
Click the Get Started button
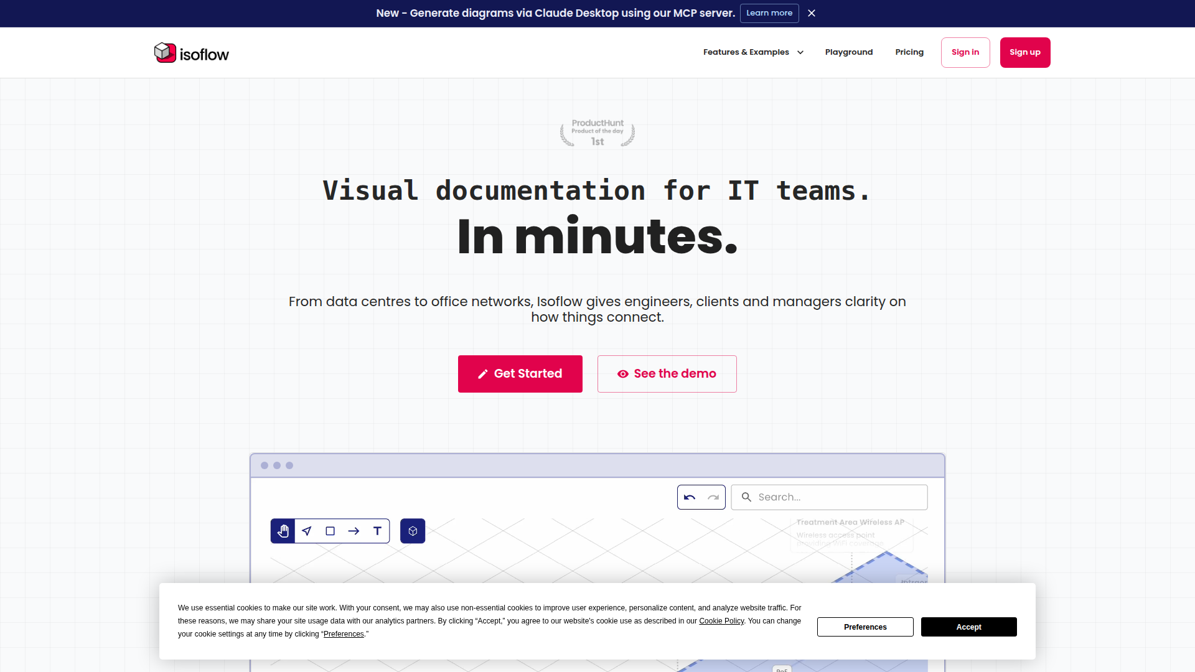point(520,374)
